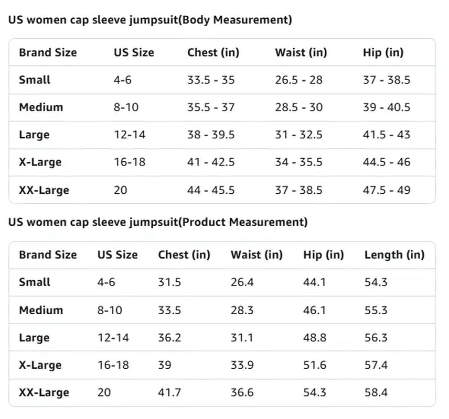Select waist range 28.5 - 30
Image resolution: width=449 pixels, height=419 pixels.
coord(298,107)
